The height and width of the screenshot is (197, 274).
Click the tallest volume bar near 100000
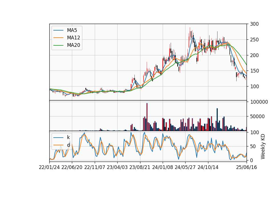(x=147, y=117)
